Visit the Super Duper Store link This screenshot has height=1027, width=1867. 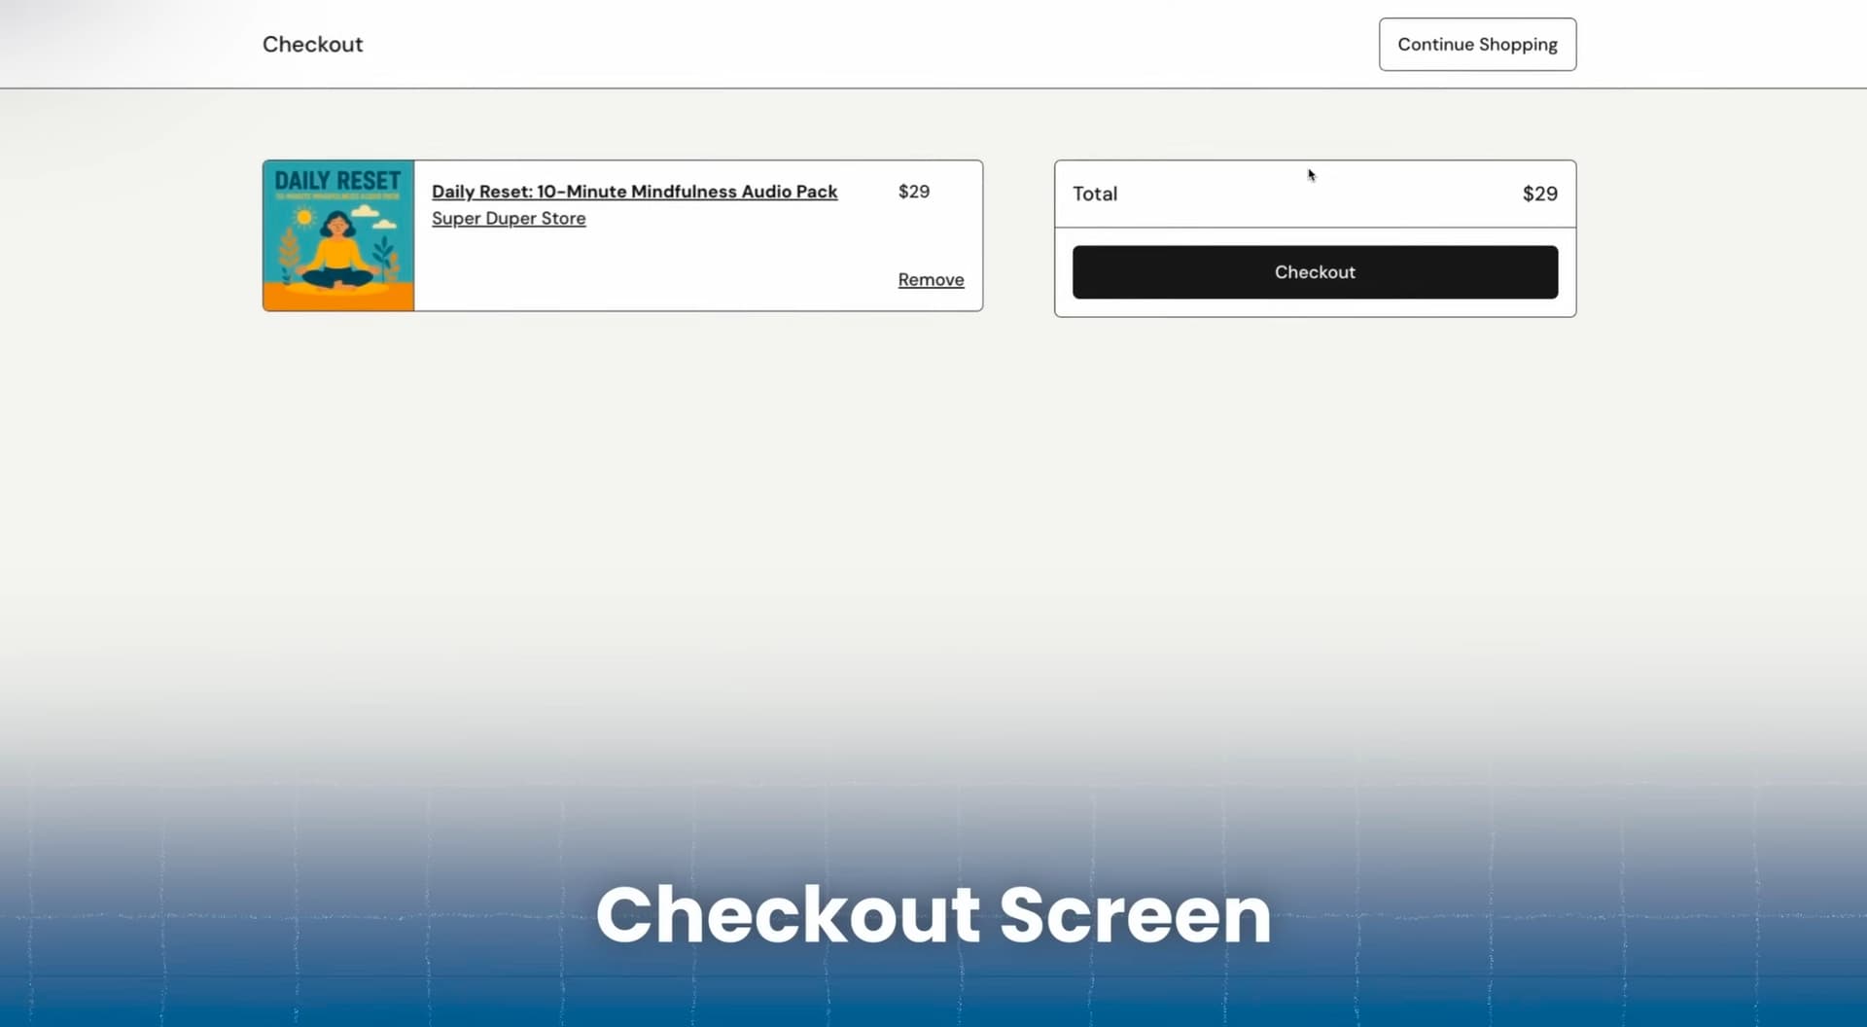click(508, 219)
